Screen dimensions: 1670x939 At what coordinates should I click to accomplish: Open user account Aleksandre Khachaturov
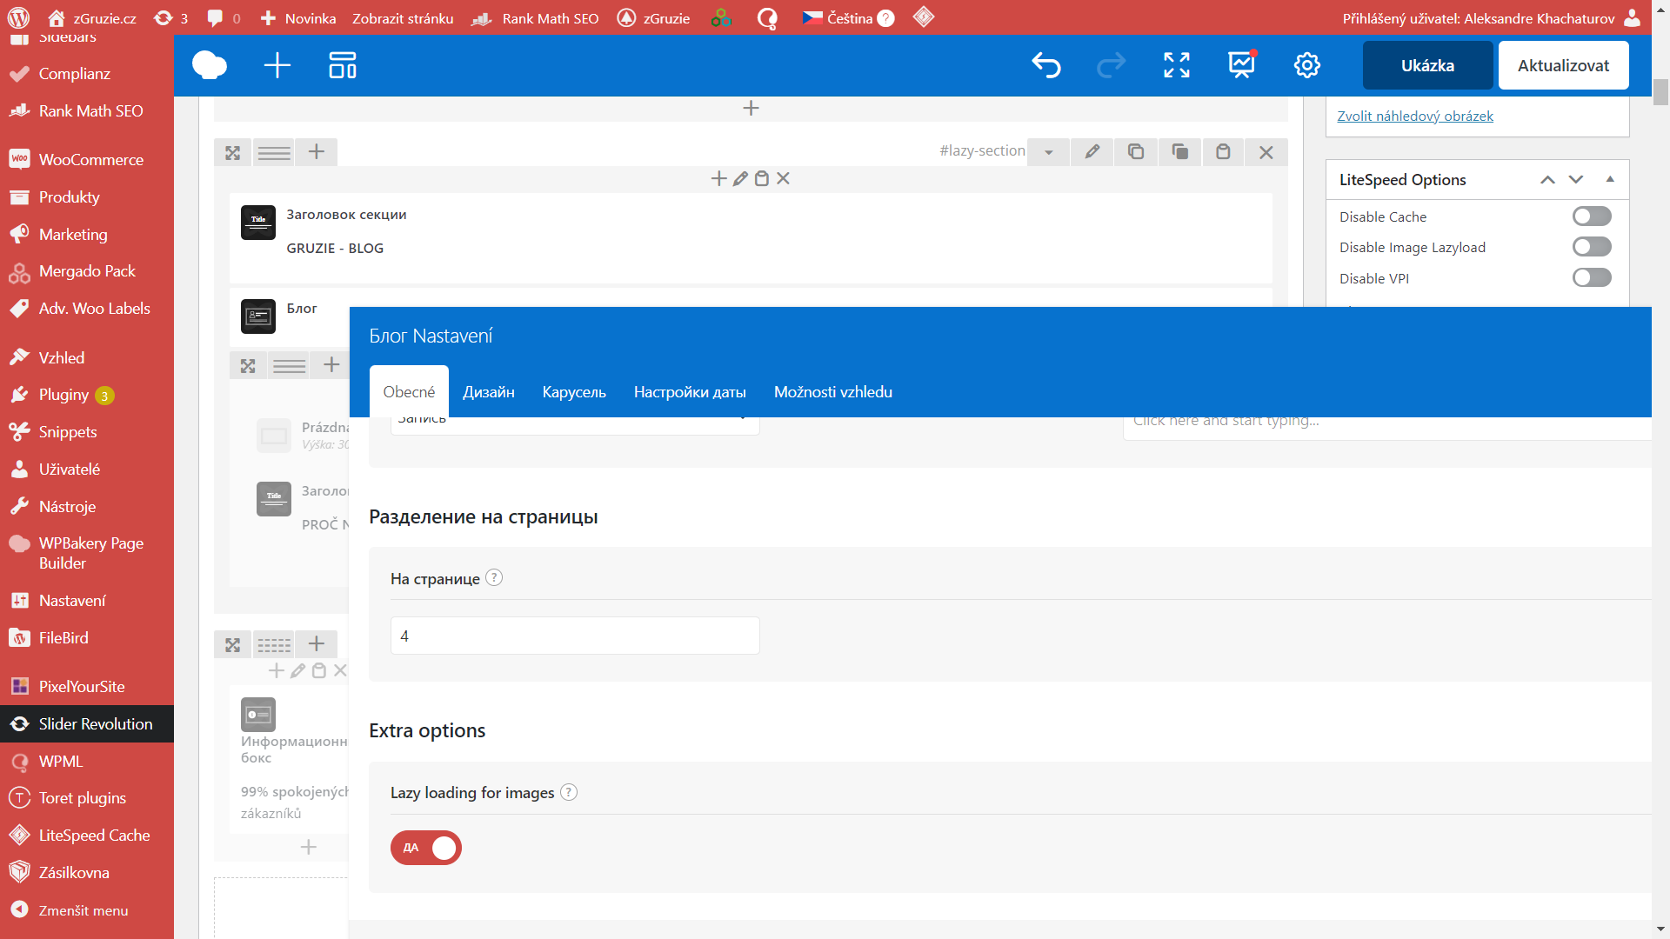click(x=1492, y=18)
